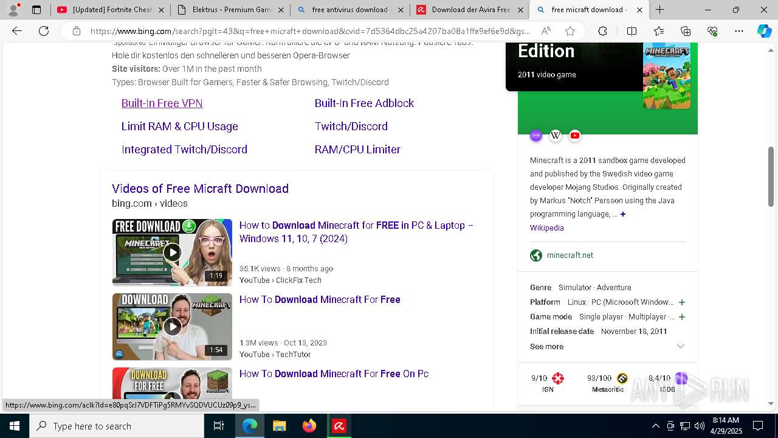Viewport: 778px width, 438px height.
Task: Expand See more details chevron
Action: point(681,346)
